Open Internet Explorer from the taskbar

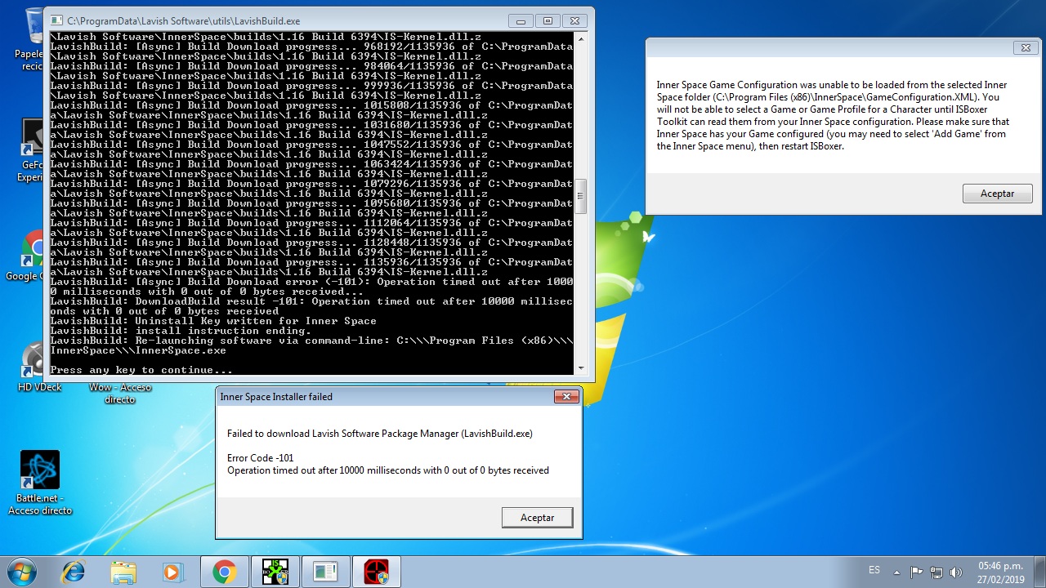tap(73, 572)
